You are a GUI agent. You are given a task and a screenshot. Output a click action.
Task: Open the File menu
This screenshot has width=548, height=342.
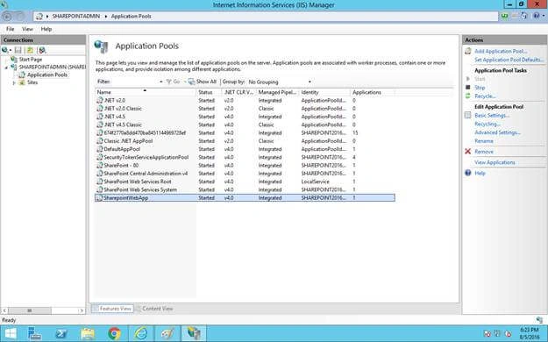[x=11, y=29]
